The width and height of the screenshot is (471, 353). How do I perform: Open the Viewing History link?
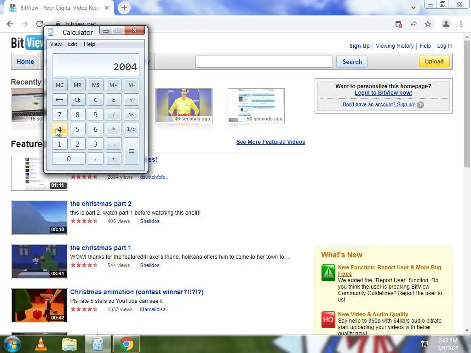395,46
